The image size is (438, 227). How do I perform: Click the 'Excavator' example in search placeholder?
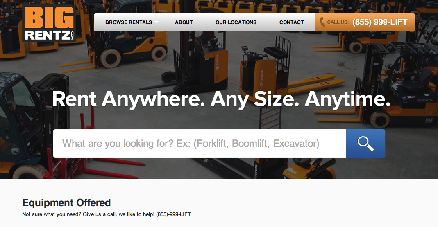pos(296,144)
